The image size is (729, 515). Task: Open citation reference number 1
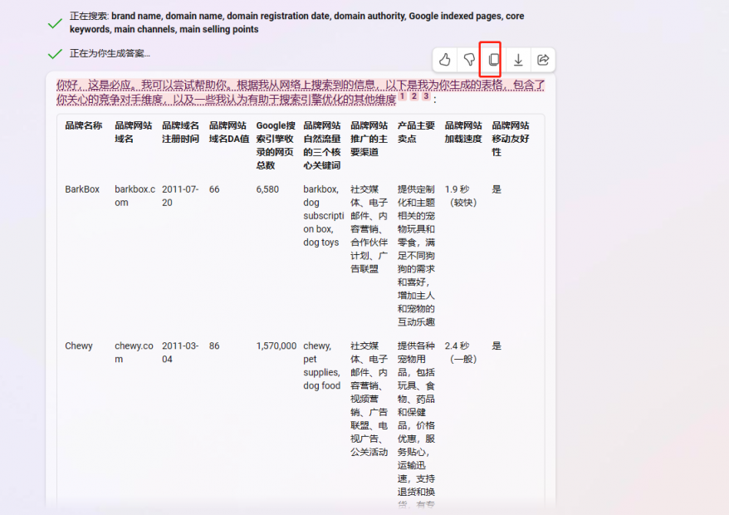(403, 96)
